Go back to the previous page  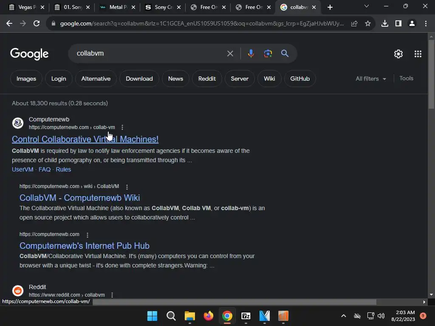[9, 24]
